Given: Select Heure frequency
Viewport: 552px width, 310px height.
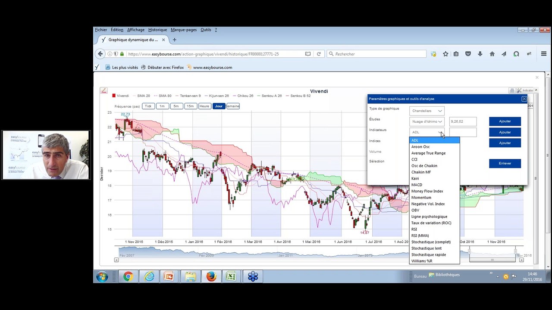Looking at the screenshot, I should point(204,106).
